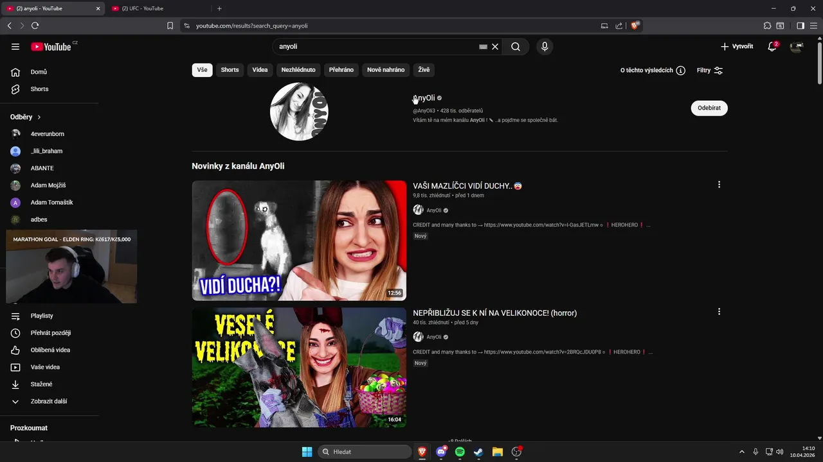Bookmark this page icon in address bar
This screenshot has height=462, width=823.
point(170,26)
